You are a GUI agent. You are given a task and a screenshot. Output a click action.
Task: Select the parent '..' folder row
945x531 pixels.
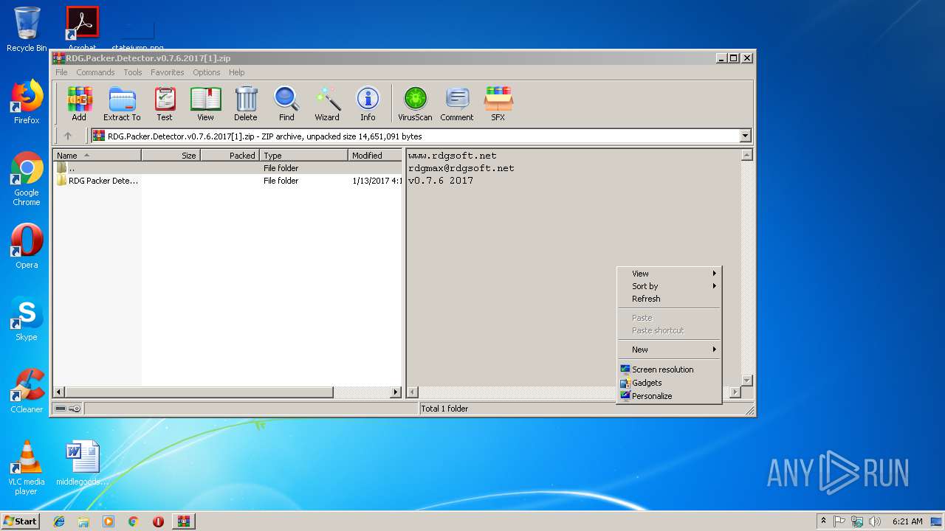point(227,168)
